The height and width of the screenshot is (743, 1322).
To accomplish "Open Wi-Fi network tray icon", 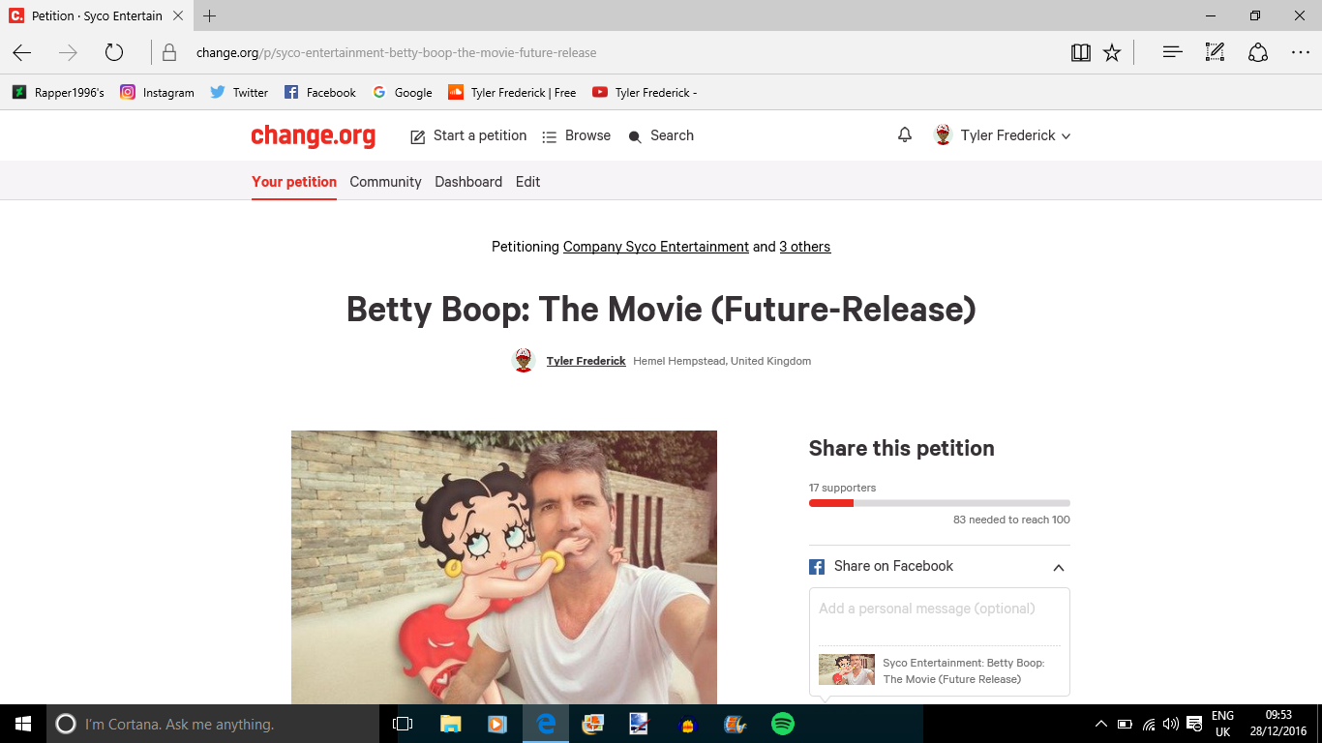I will pyautogui.click(x=1149, y=724).
